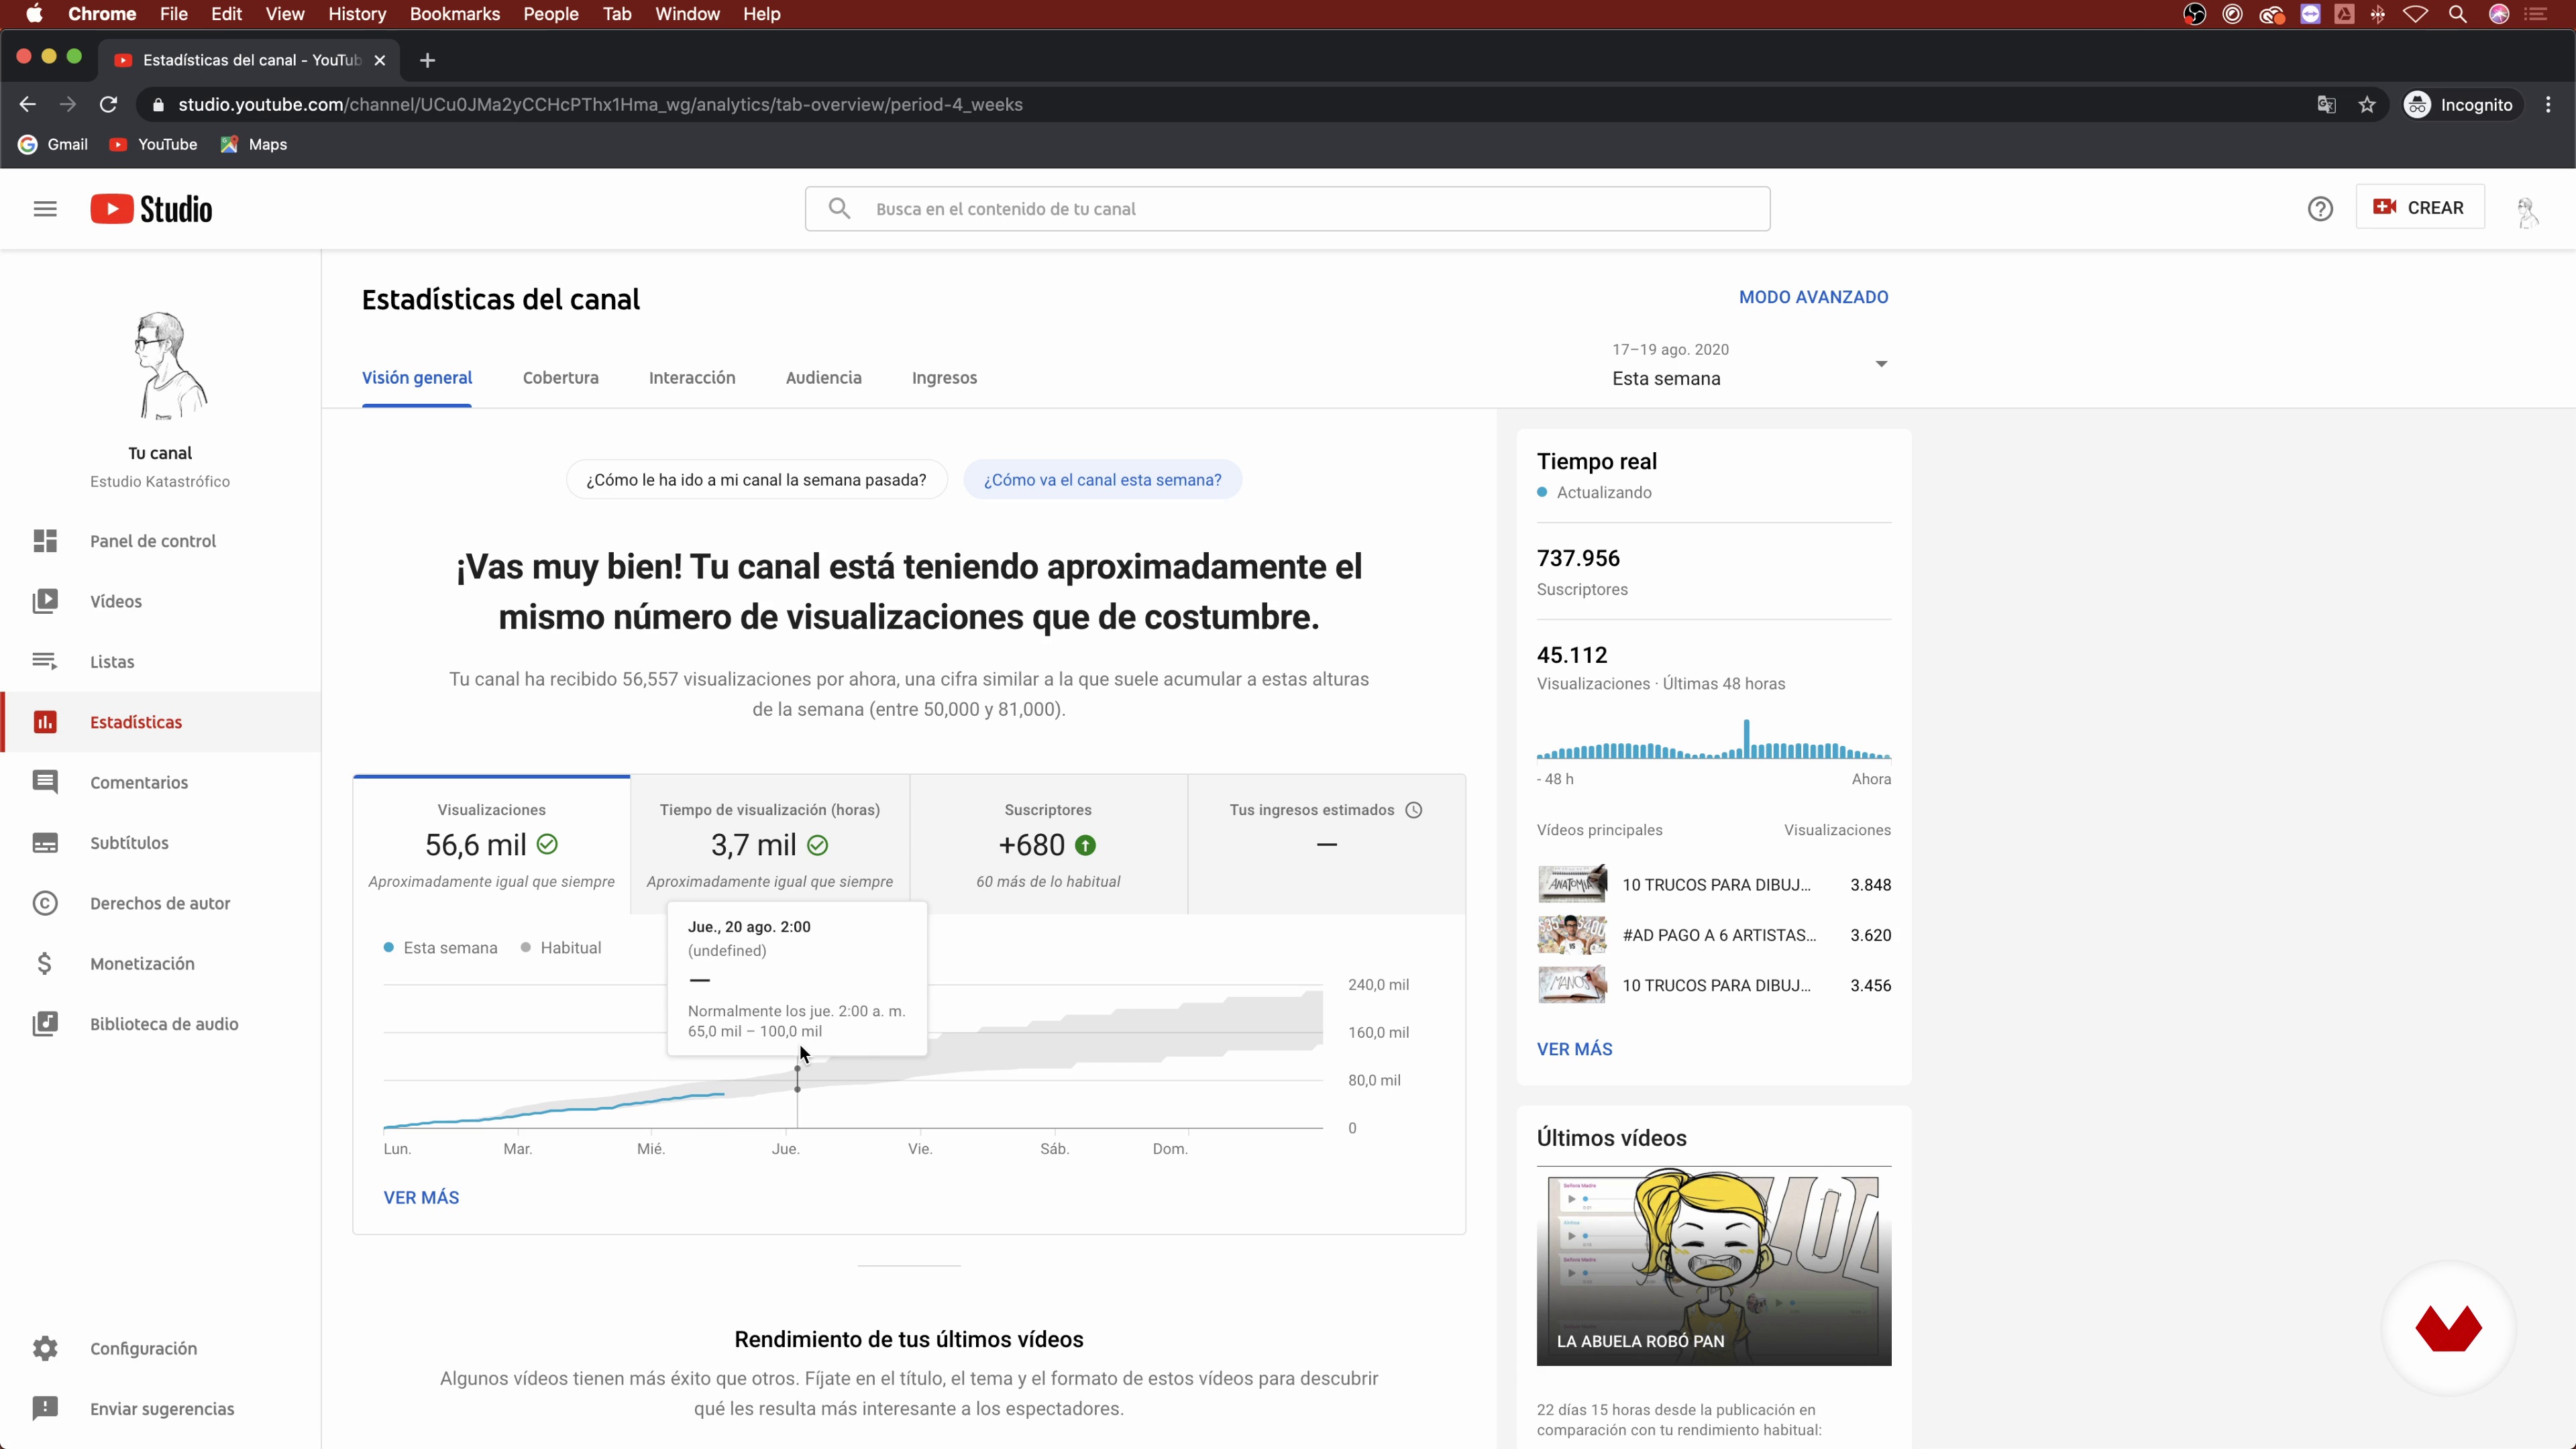Screen dimensions: 2576x1449
Task: Bookmark page with star icon
Action: tap(2367, 105)
